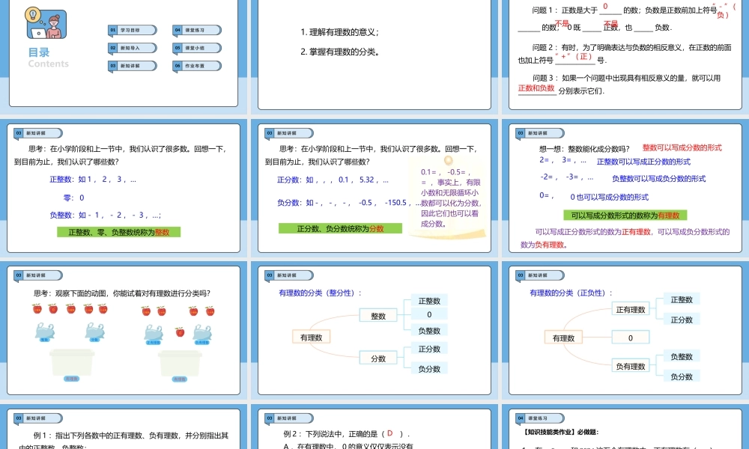This screenshot has height=449, width=749.
Task: Click the 正有理数 node
Action: tap(631, 310)
